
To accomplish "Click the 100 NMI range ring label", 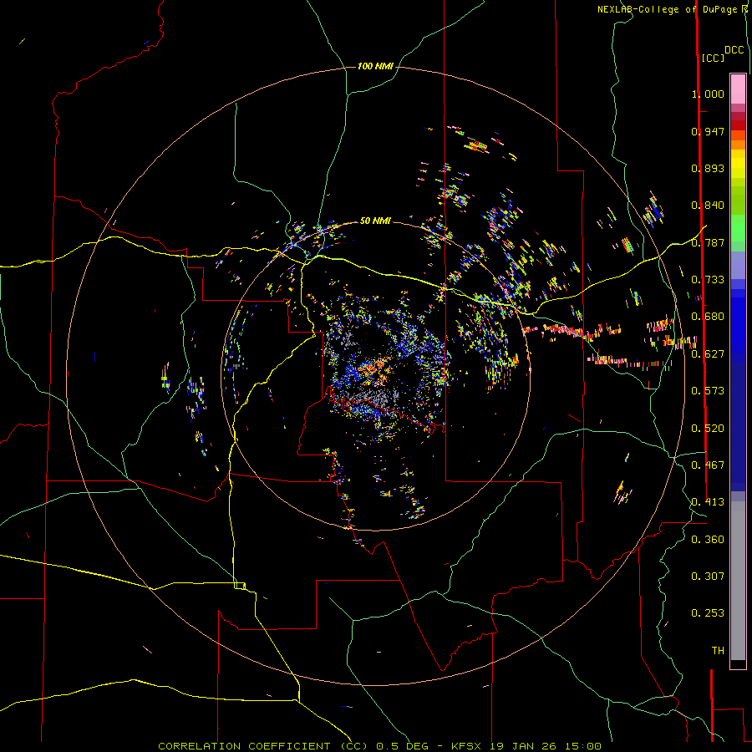I will coord(375,66).
